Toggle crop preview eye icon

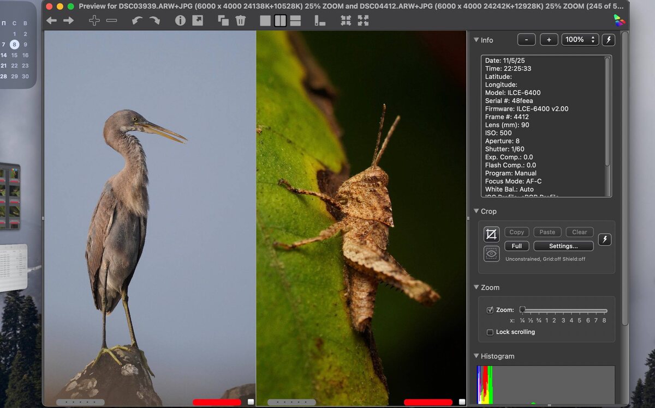click(x=491, y=253)
